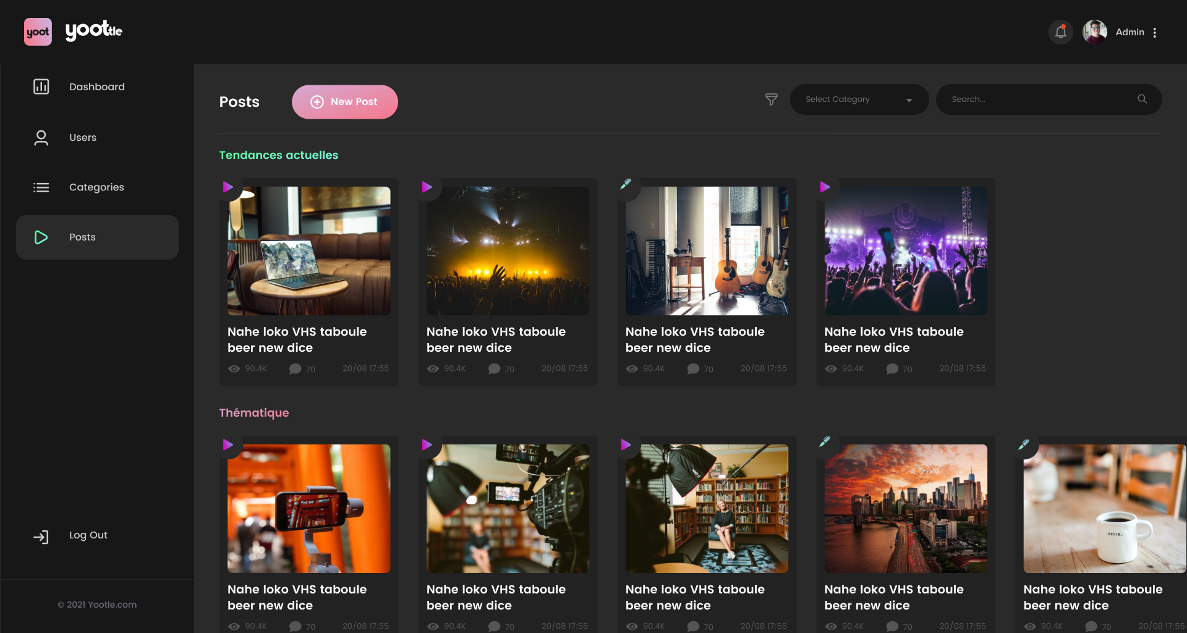Expand the Select Category dropdown
Image resolution: width=1187 pixels, height=633 pixels.
[858, 100]
